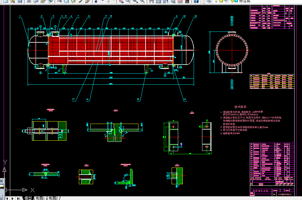Activate the Match Properties brush icon
The height and width of the screenshot is (200, 302).
80,1
